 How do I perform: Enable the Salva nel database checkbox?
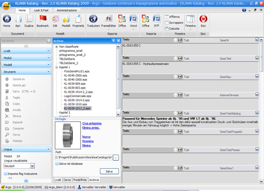tap(57, 164)
